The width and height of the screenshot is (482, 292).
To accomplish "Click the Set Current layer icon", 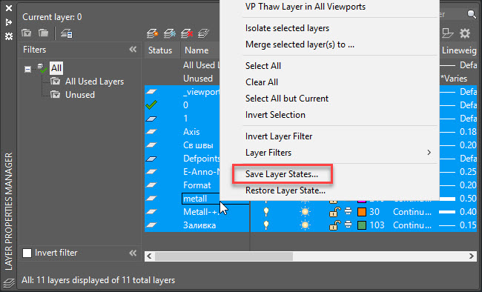I will [203, 33].
